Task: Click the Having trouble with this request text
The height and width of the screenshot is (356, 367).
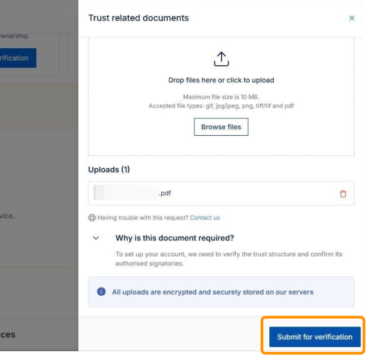Action: (143, 218)
